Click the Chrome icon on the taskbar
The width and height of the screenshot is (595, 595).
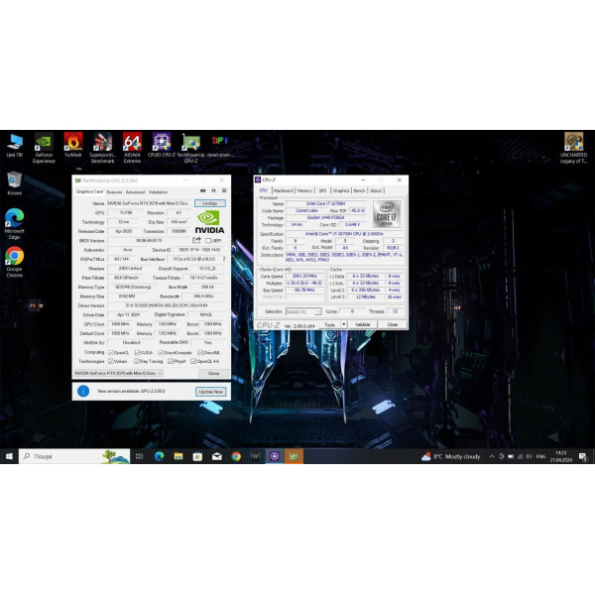pyautogui.click(x=236, y=456)
